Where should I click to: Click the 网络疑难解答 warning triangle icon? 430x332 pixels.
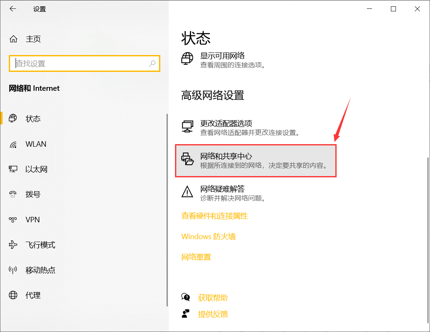click(187, 192)
